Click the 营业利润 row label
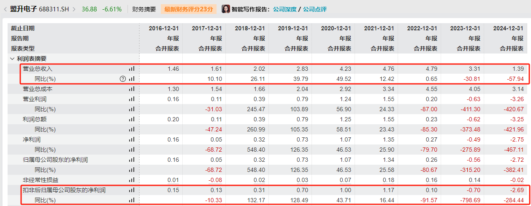This screenshot has height=206, width=531. click(x=35, y=99)
